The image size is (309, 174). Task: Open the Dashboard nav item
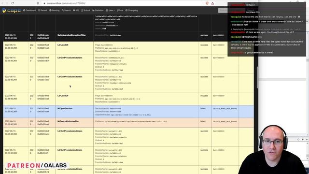pyautogui.click(x=29, y=11)
